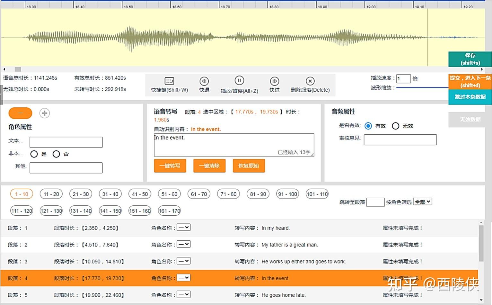Select the 31 - 40 page pill
Screen dimensions: 492x305
coord(110,194)
